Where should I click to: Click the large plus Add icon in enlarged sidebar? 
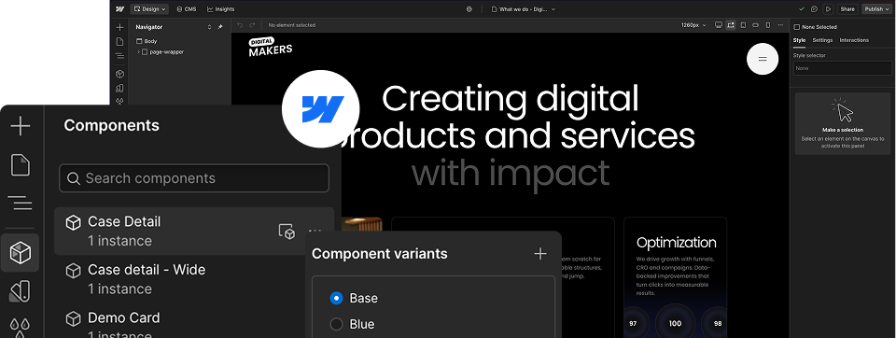click(21, 126)
